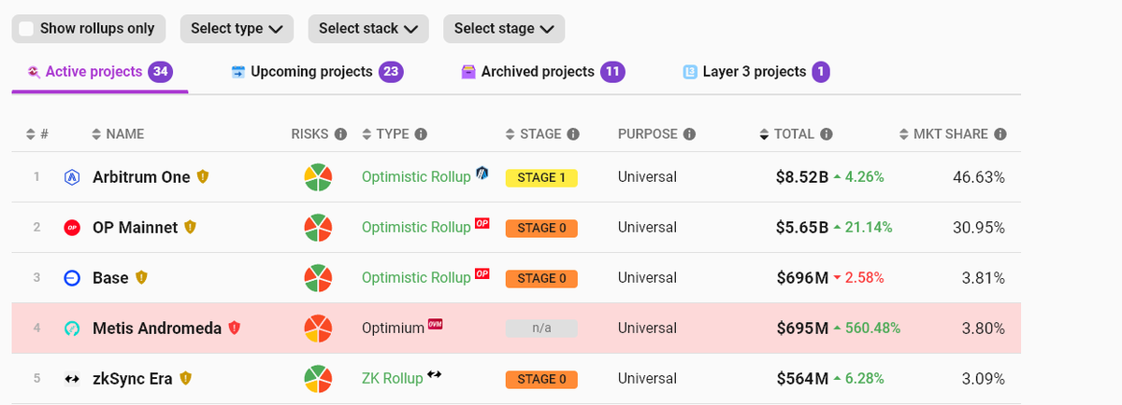Click the STAGE 0 badge for OP Mainnet
The width and height of the screenshot is (1122, 405).
tap(541, 228)
